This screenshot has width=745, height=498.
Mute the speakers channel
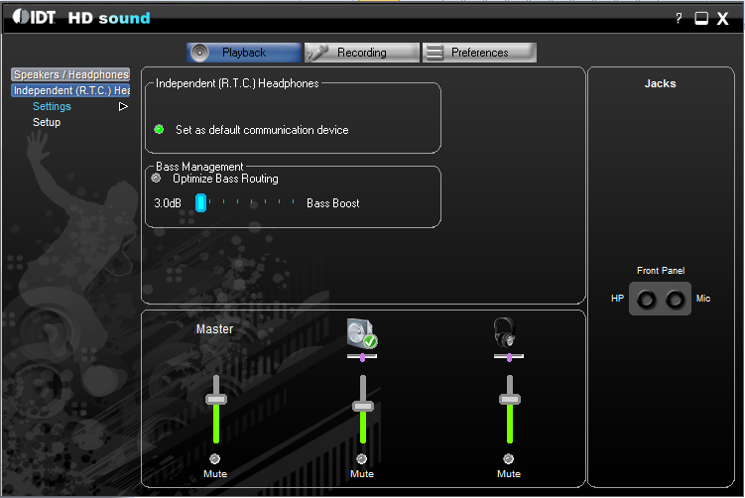[x=361, y=459]
